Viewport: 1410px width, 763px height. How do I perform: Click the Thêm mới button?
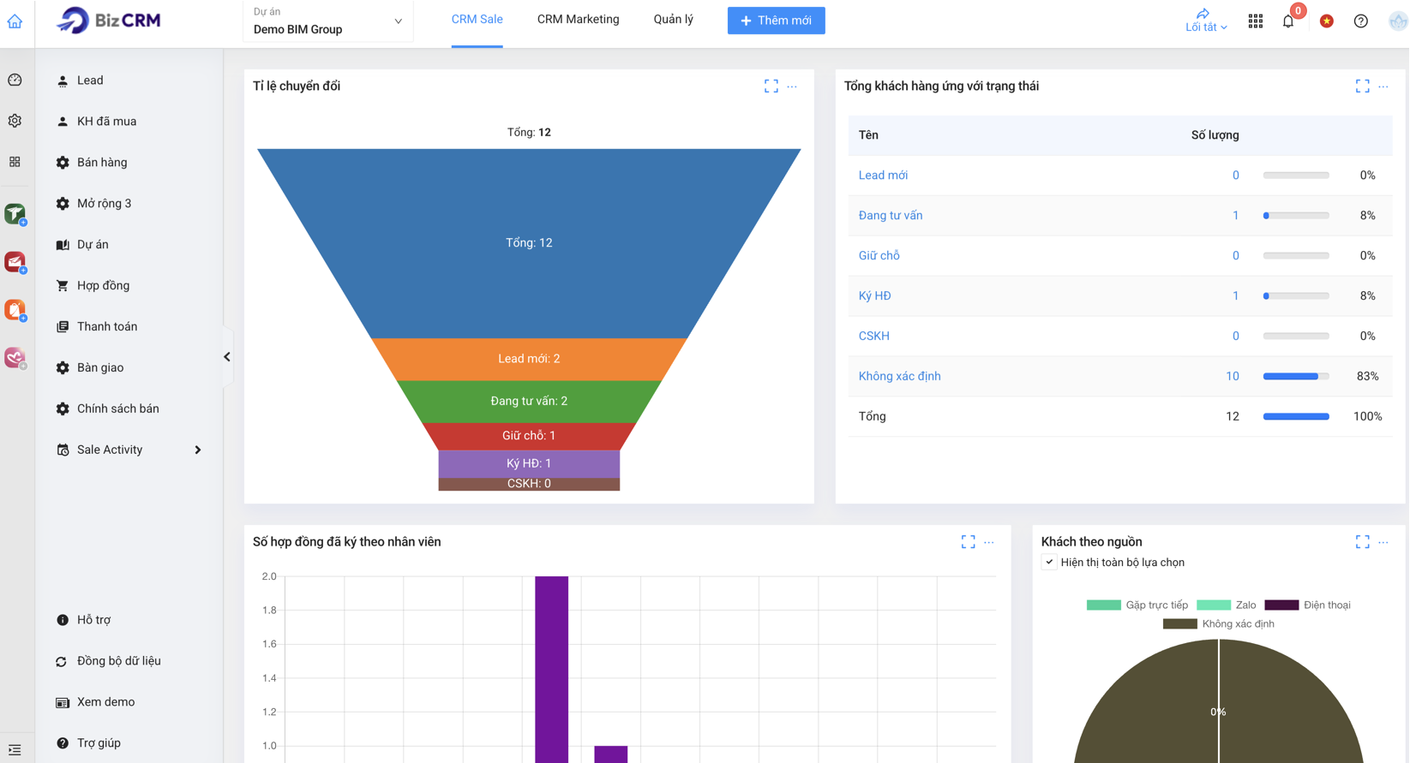(x=777, y=21)
